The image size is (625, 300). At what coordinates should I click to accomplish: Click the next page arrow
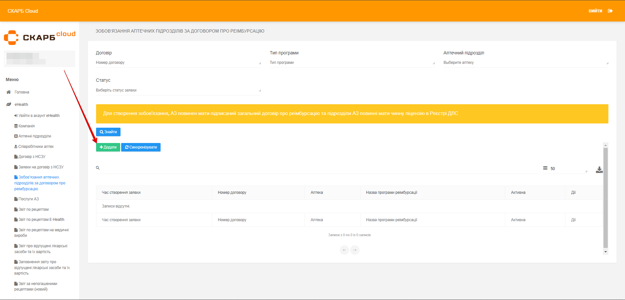click(355, 250)
